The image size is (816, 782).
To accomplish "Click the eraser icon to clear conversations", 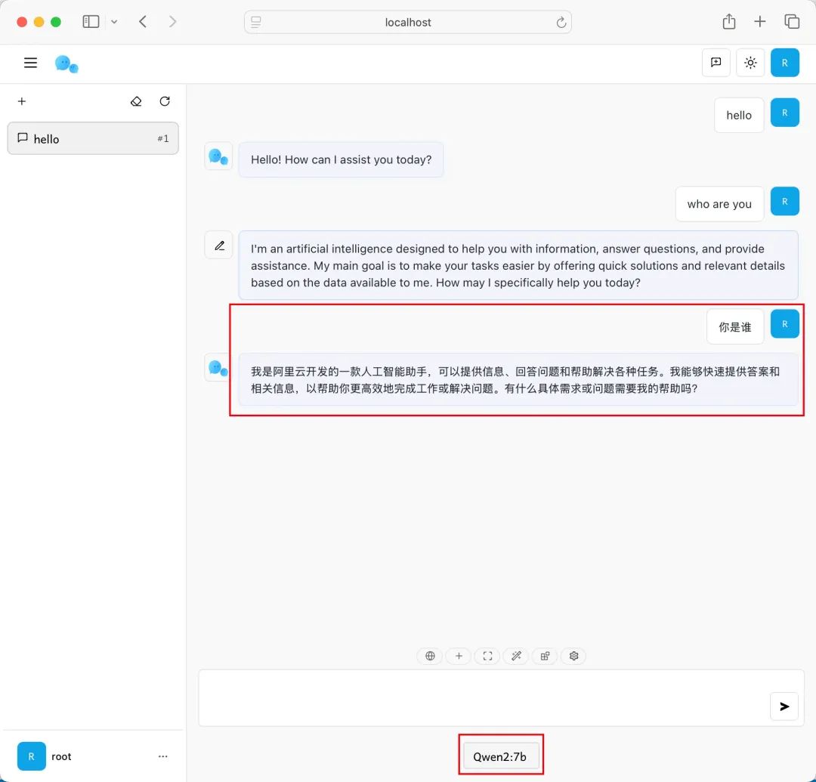I will (x=136, y=101).
